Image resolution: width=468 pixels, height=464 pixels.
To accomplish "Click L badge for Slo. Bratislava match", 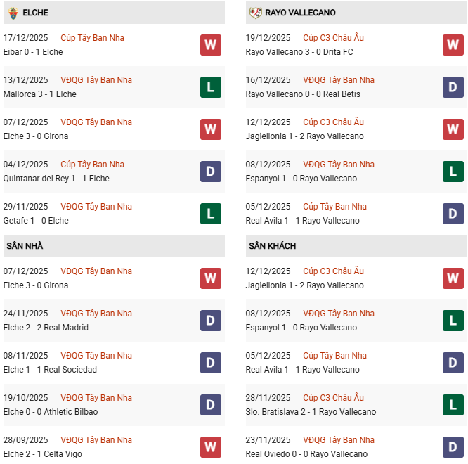I will pos(453,405).
